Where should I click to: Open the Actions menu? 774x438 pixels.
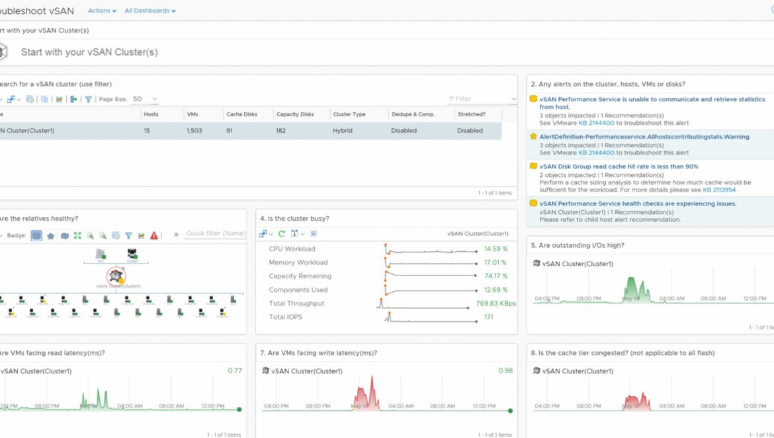click(x=102, y=11)
